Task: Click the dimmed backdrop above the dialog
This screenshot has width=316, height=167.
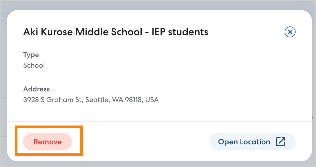Action: 158,5
